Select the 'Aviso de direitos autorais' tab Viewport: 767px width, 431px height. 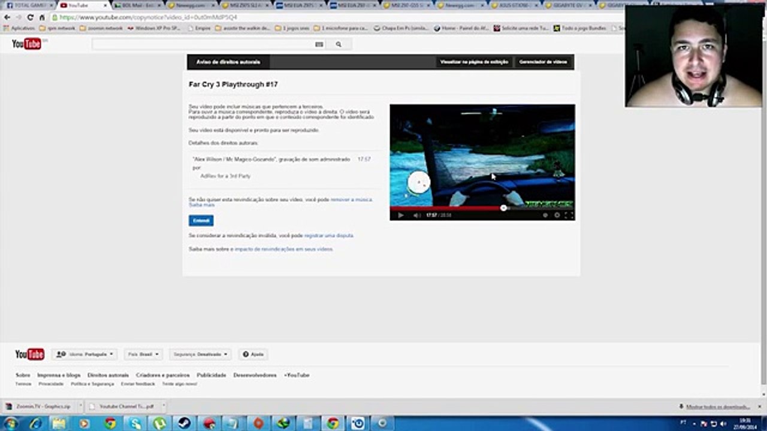(x=228, y=62)
